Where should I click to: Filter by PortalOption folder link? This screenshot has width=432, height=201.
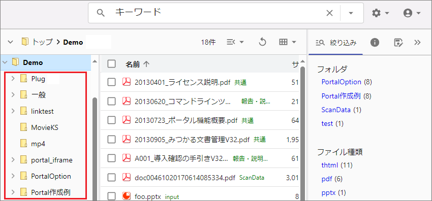coord(341,82)
